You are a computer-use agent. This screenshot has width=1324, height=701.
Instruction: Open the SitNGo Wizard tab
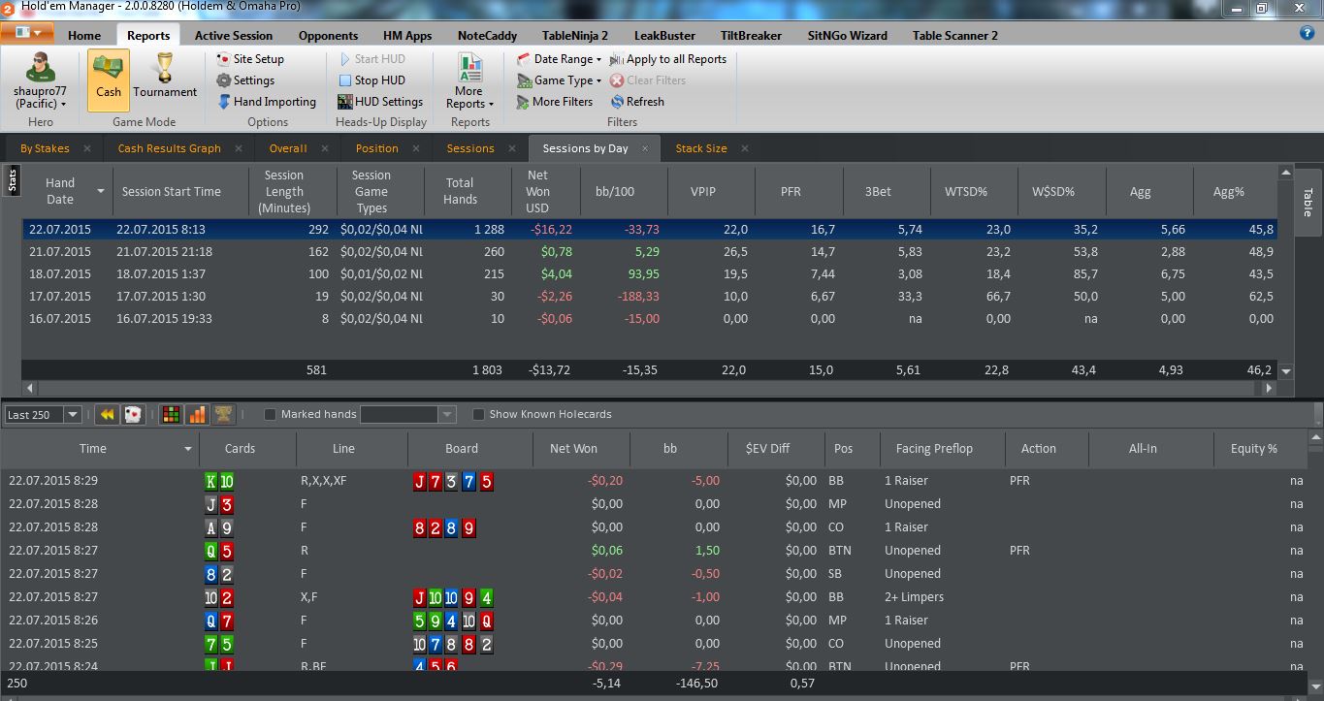[x=847, y=36]
